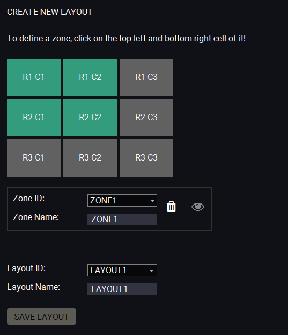This screenshot has height=335, width=288.
Task: Select grid cell R1 C3
Action: pos(146,77)
